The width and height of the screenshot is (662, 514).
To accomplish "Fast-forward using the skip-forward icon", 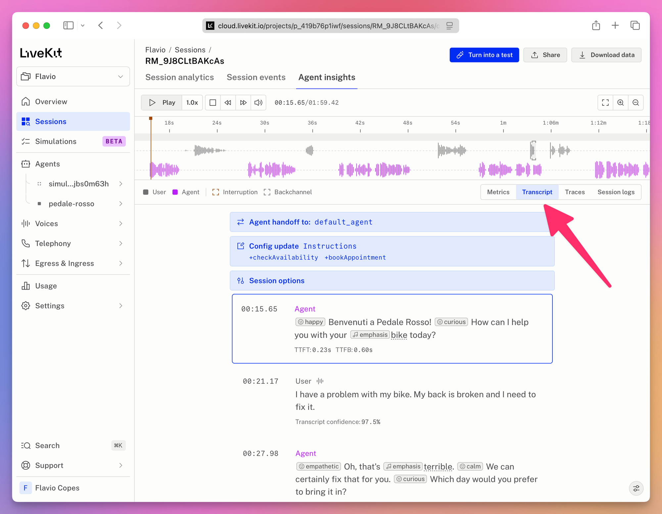I will click(243, 102).
